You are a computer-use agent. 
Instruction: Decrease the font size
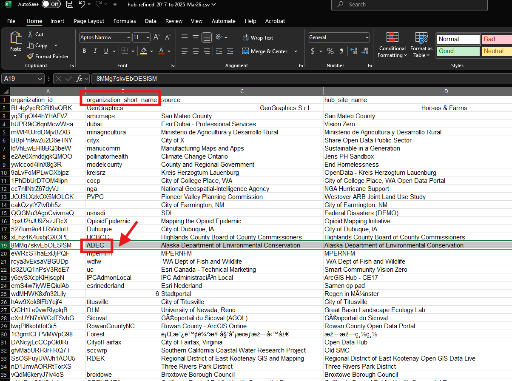[x=167, y=37]
